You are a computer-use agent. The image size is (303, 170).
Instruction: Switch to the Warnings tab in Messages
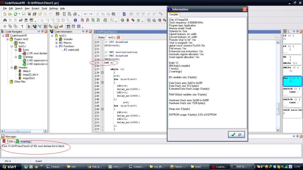pos(24,141)
